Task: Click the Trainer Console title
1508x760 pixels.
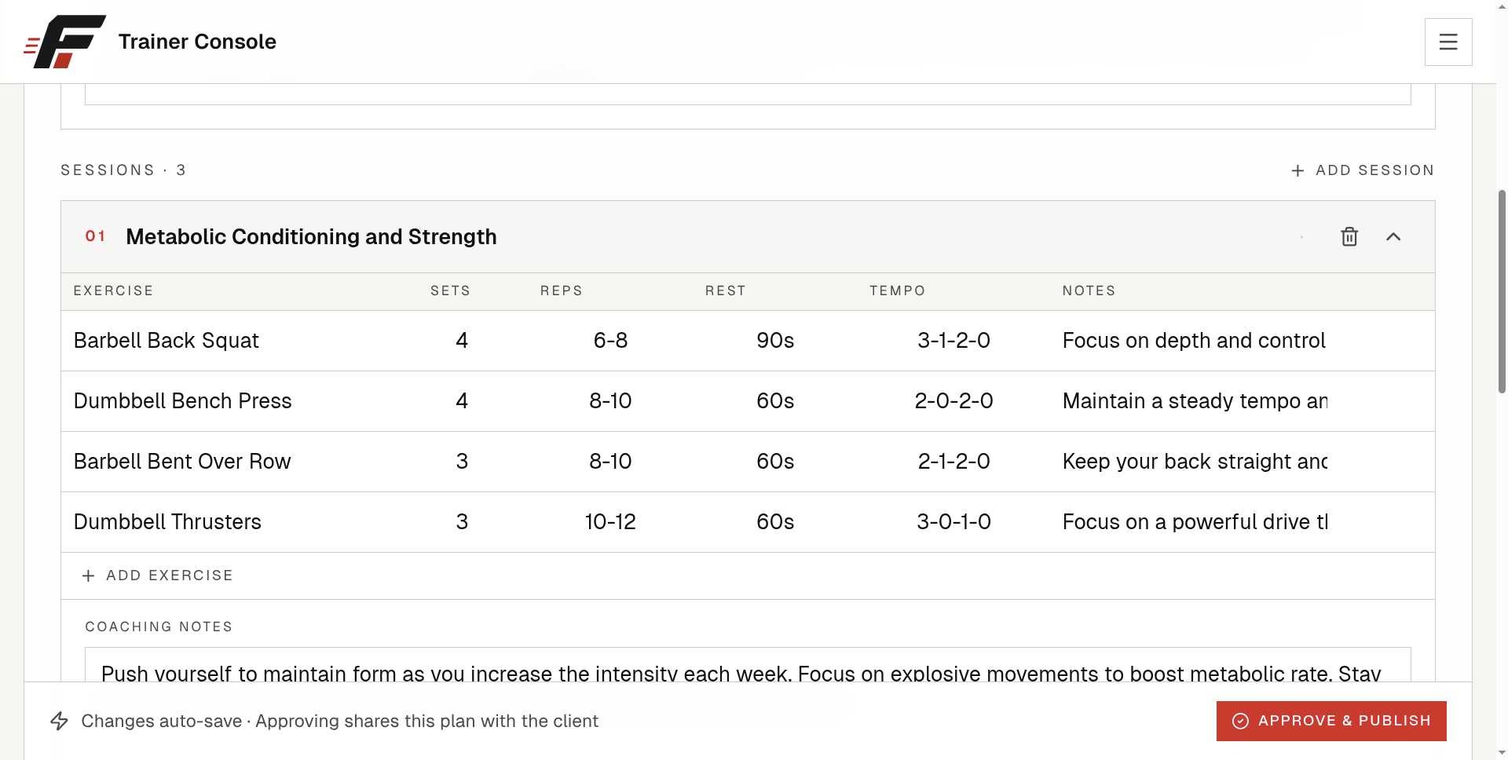Action: click(197, 42)
